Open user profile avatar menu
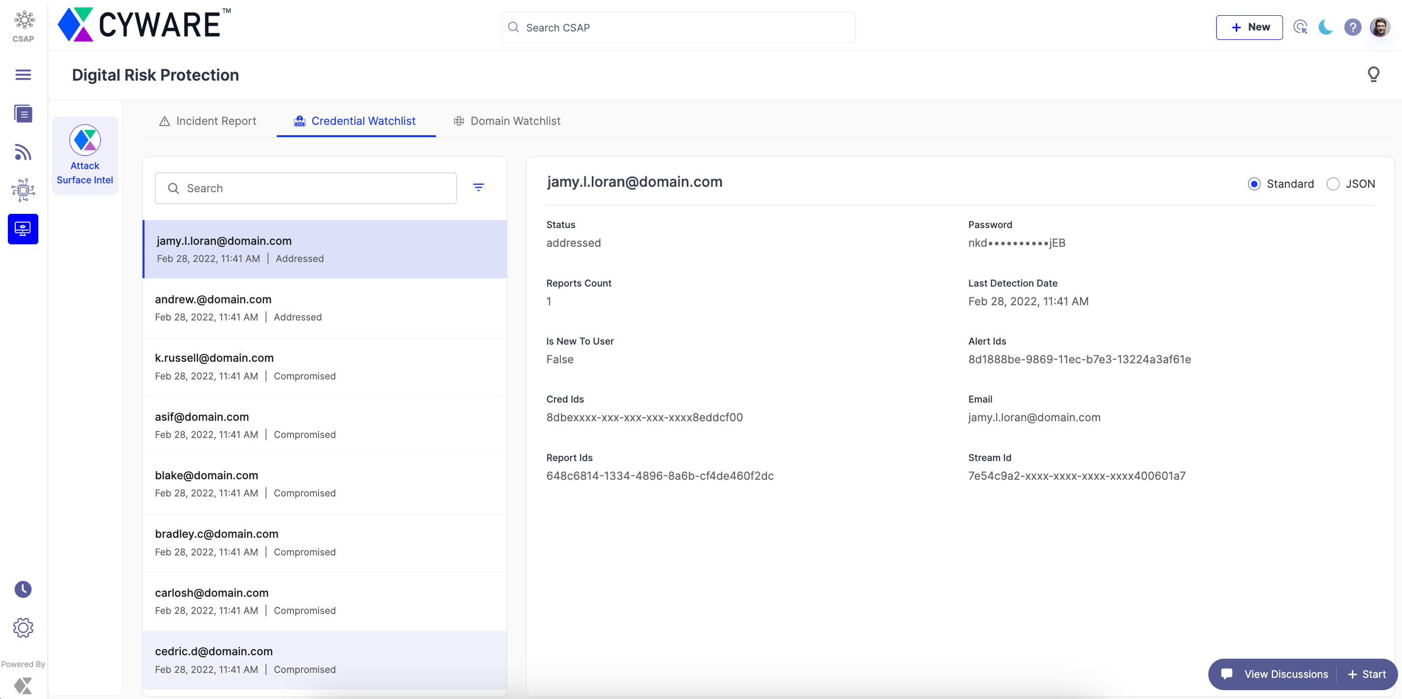 click(x=1380, y=27)
